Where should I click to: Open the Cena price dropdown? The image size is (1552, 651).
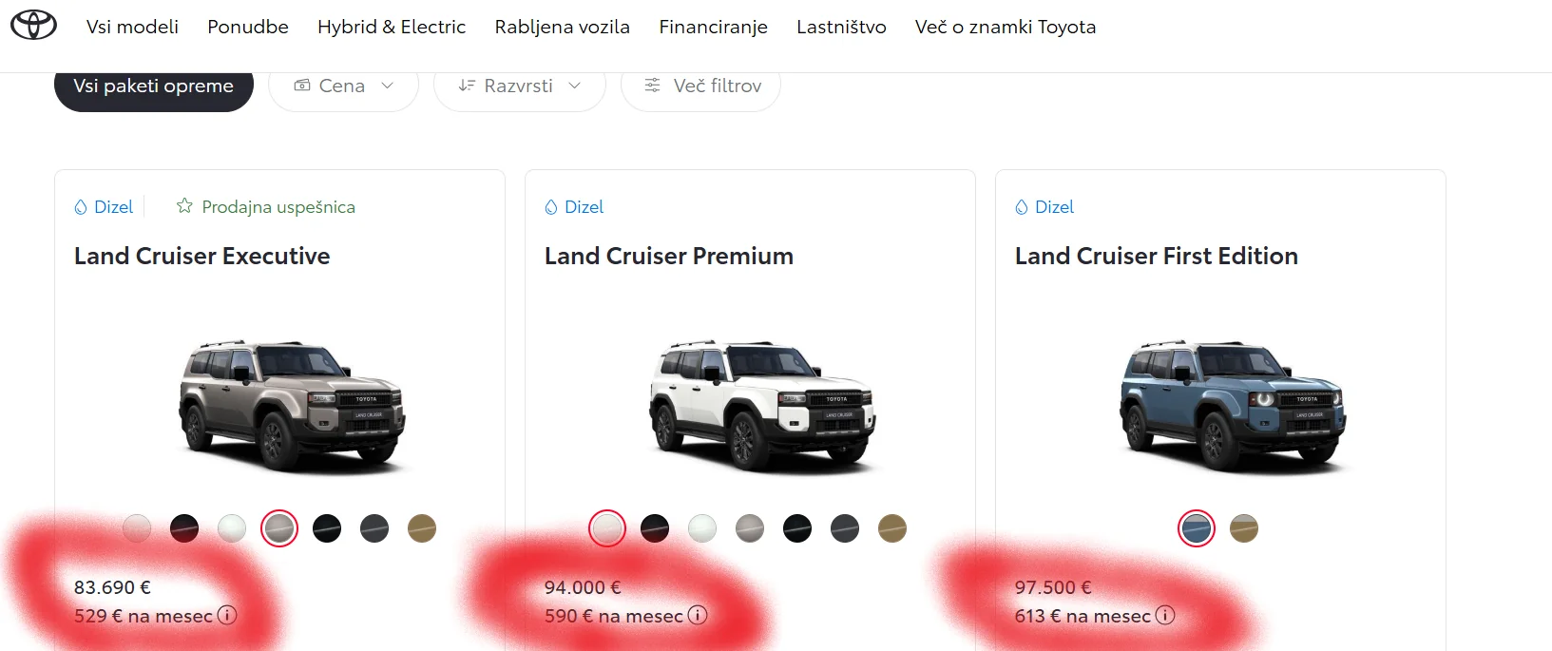[x=343, y=86]
